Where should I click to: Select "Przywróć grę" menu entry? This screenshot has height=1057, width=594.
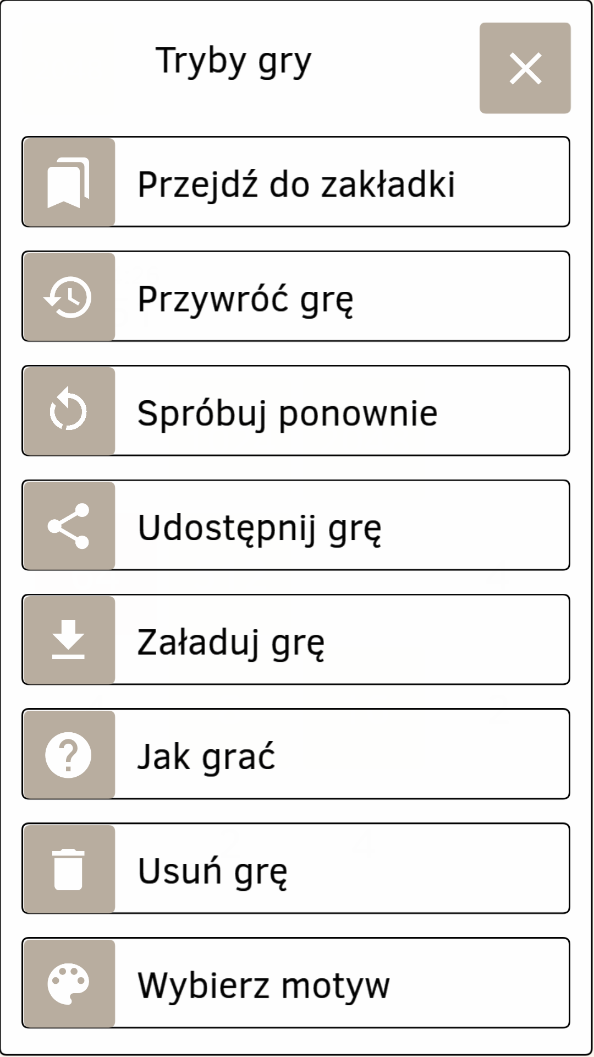click(x=245, y=299)
